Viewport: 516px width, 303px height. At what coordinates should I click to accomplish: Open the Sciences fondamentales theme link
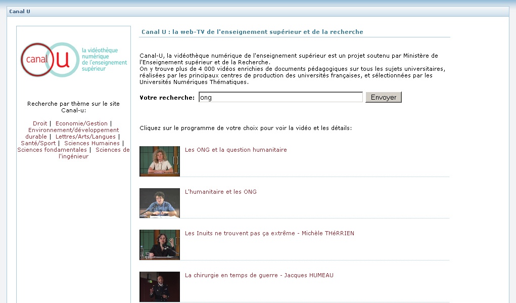52,150
